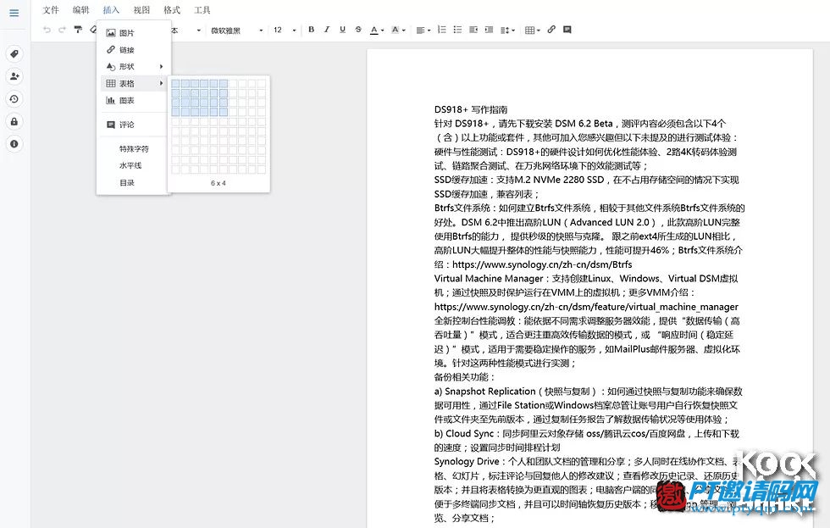Click the insert link toolbar icon
Image resolution: width=830 pixels, height=528 pixels.
coord(551,30)
